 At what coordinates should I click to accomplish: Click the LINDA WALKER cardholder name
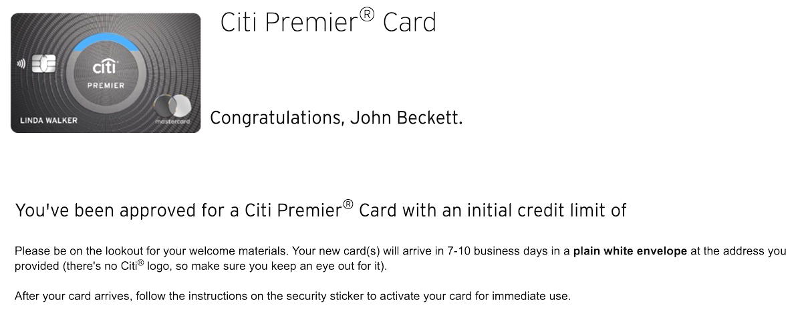tap(49, 121)
